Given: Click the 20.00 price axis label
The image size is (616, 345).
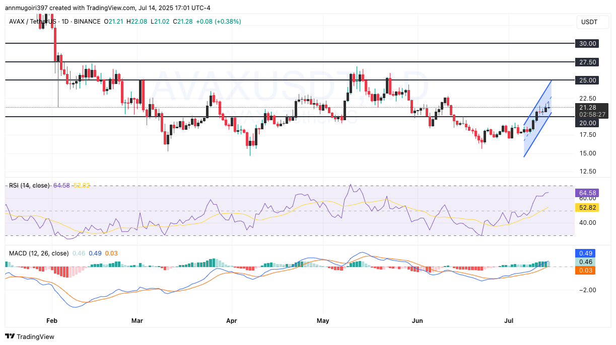Looking at the screenshot, I should coord(588,123).
